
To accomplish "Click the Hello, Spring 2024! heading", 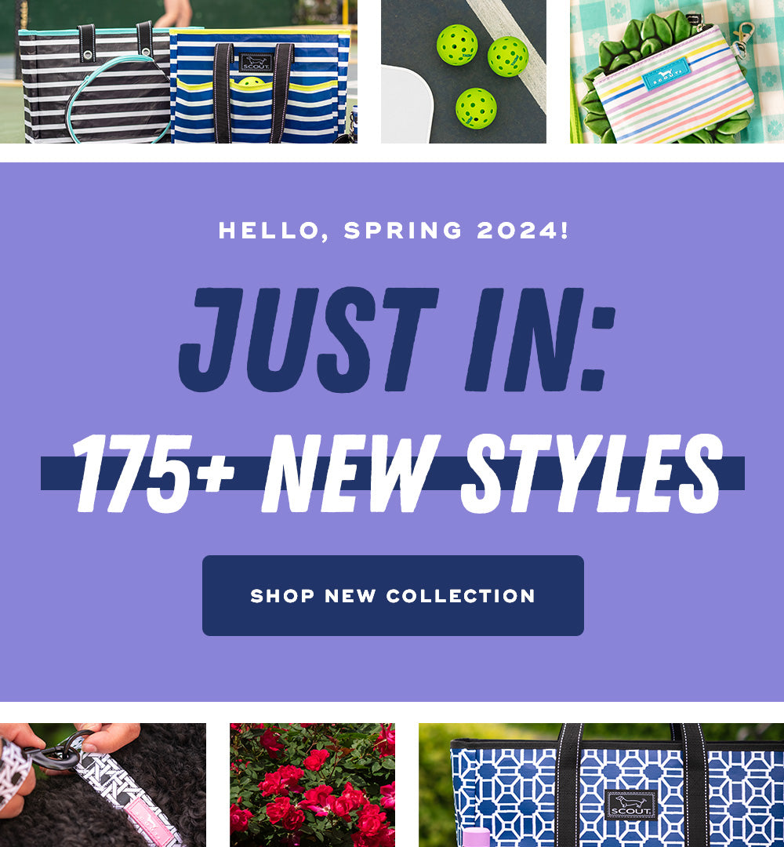I will click(394, 231).
